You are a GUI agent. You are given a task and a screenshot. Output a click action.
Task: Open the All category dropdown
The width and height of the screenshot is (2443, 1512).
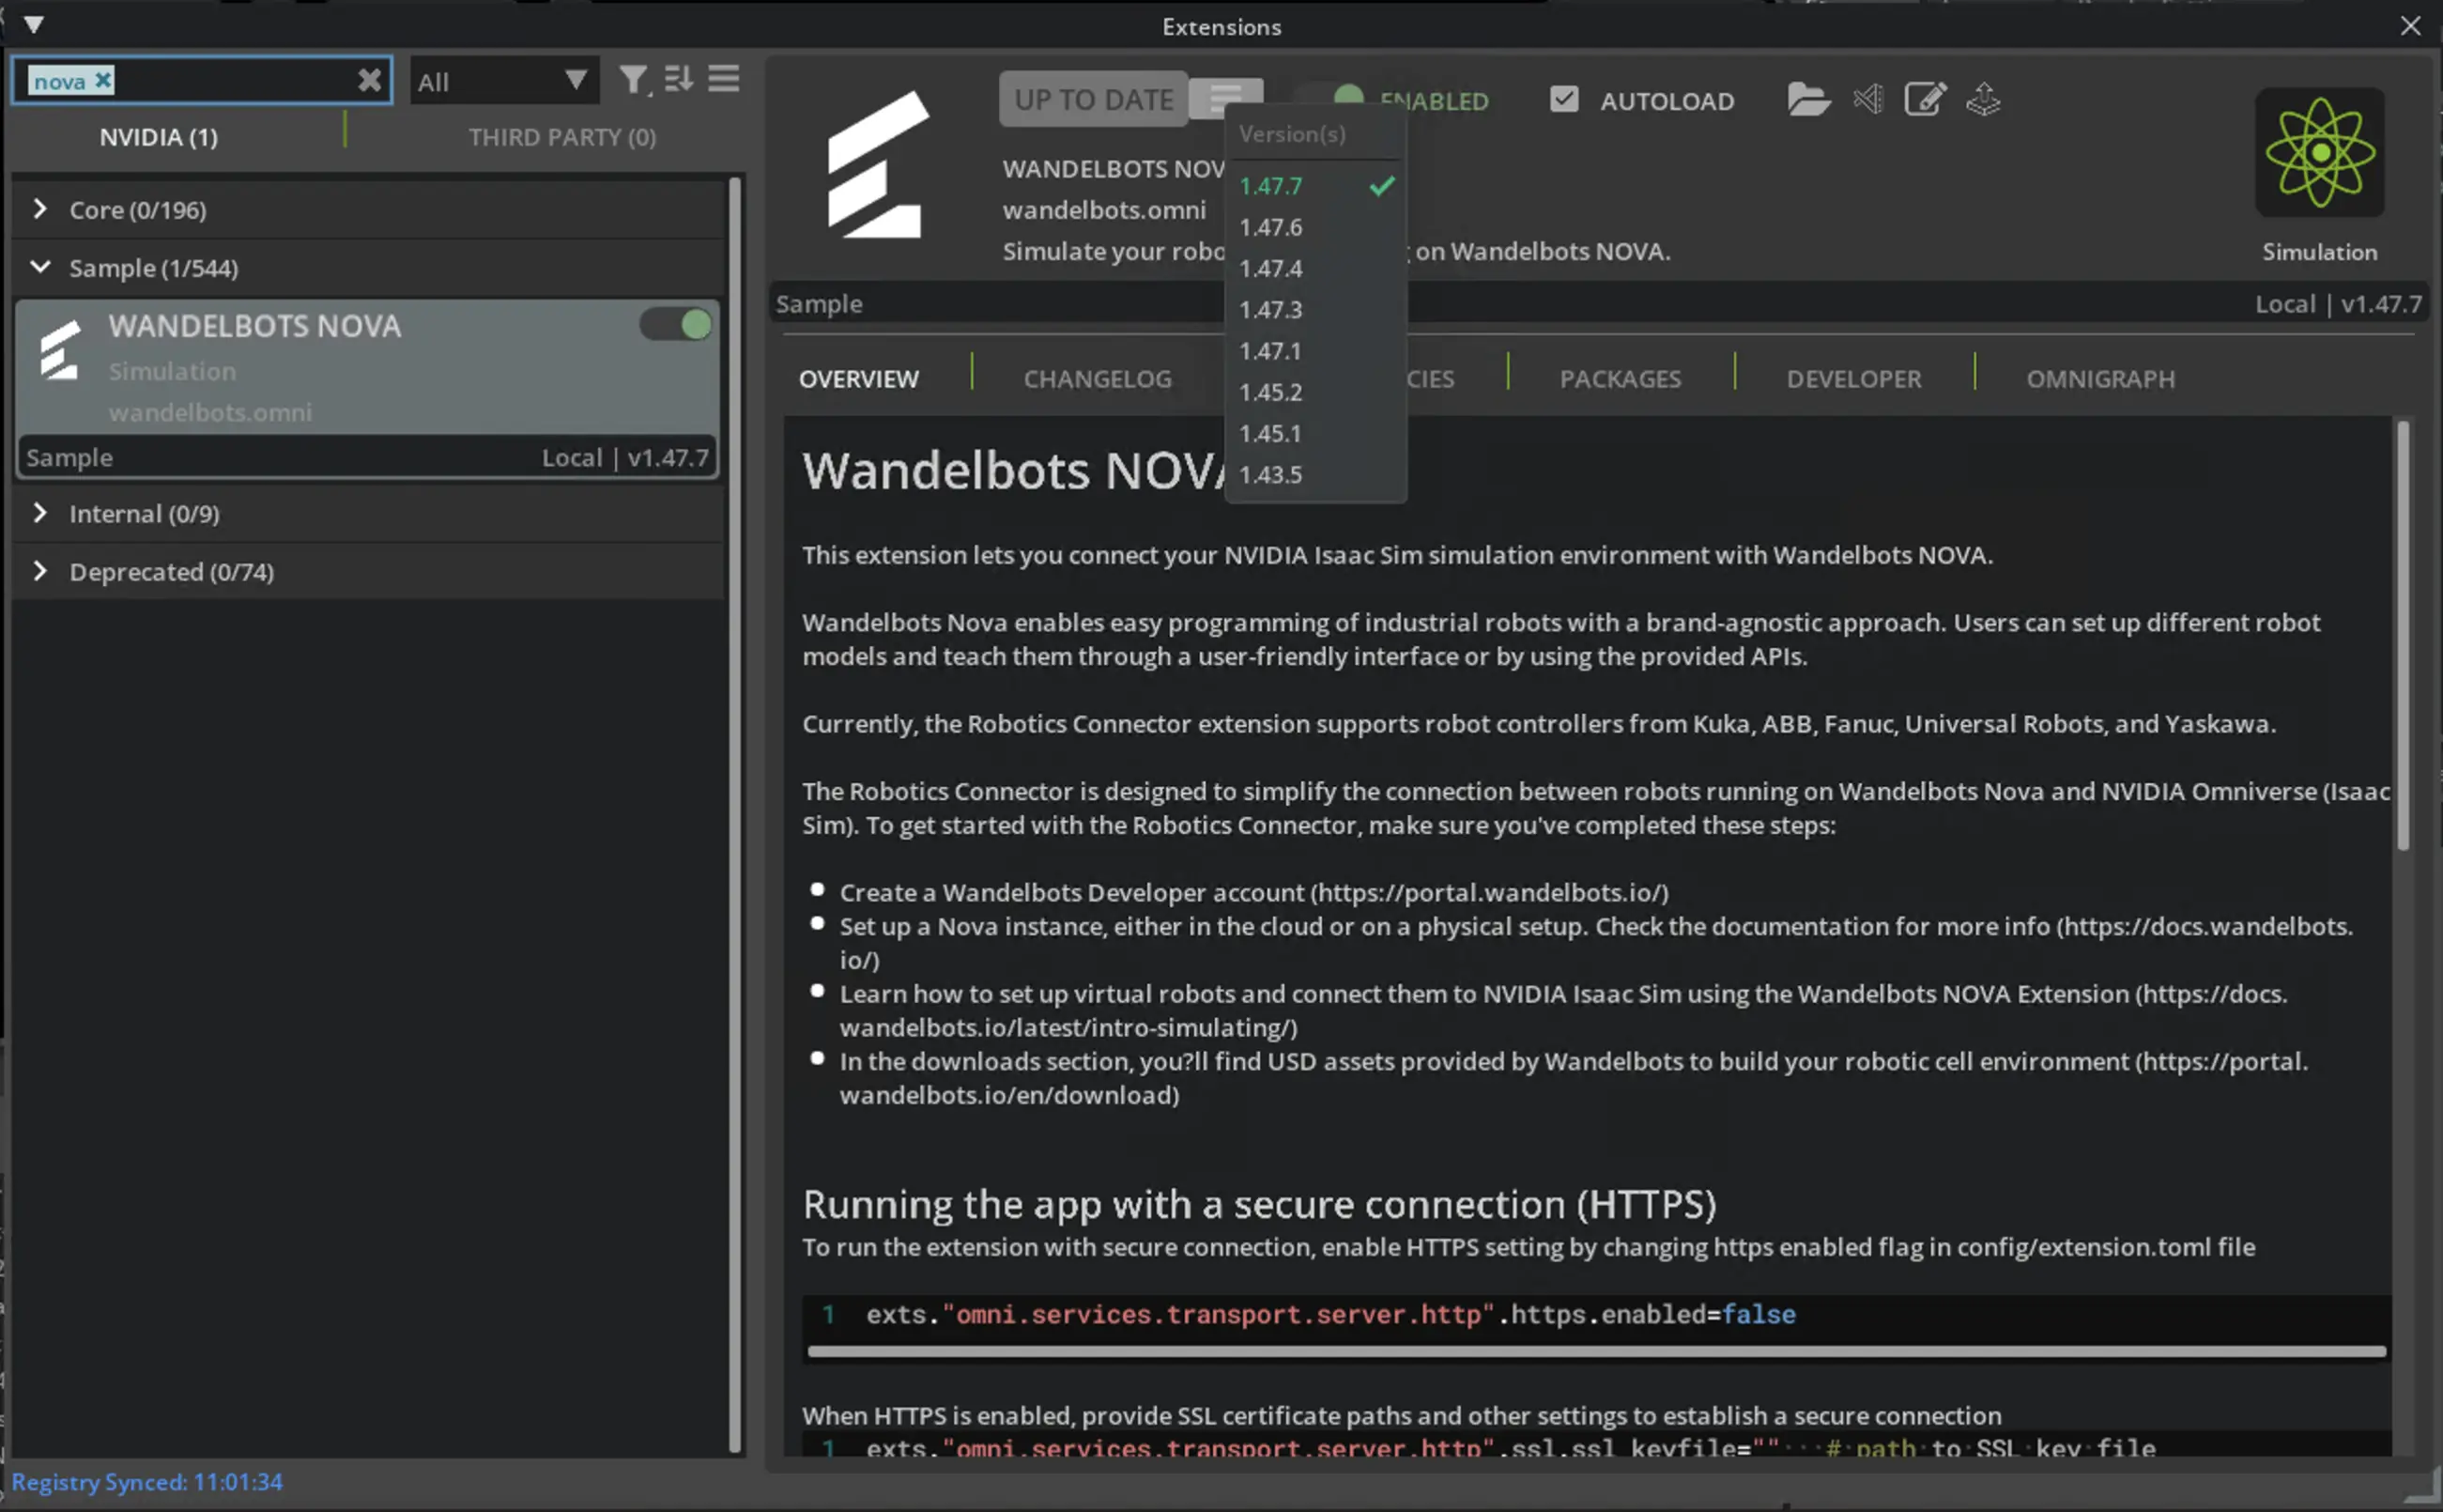click(x=504, y=80)
